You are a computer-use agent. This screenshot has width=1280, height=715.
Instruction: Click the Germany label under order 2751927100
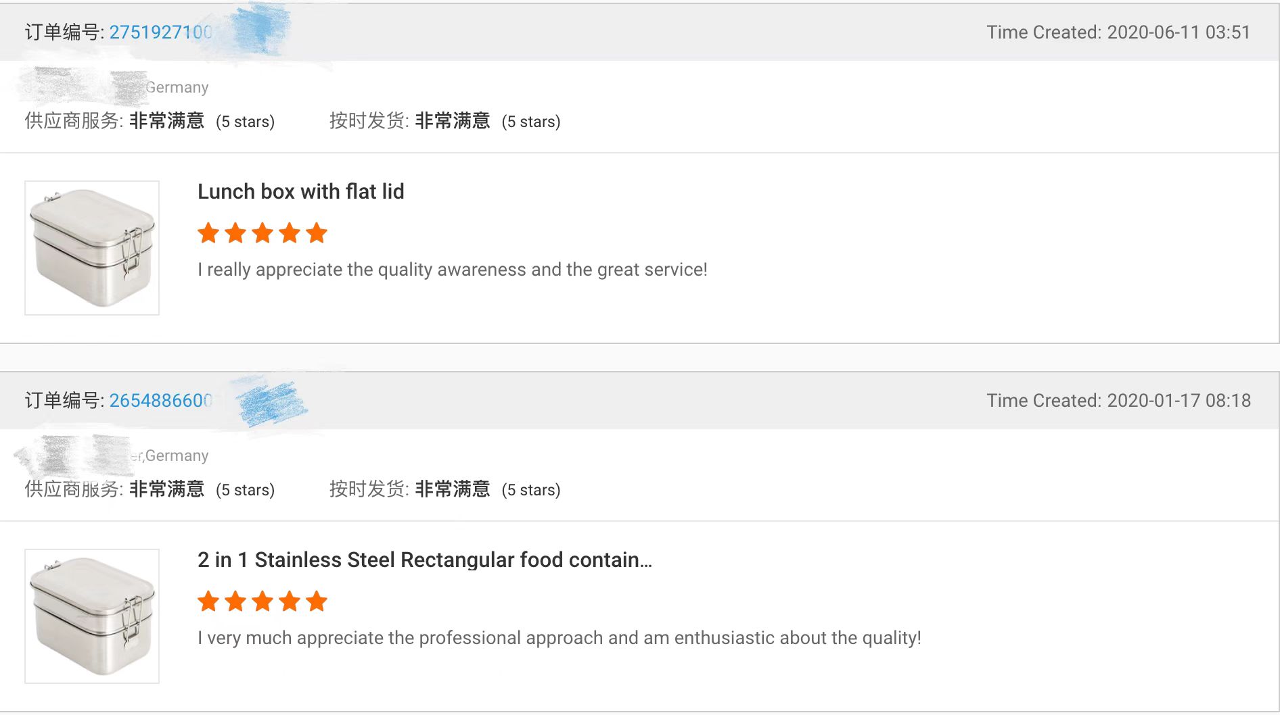coord(177,88)
